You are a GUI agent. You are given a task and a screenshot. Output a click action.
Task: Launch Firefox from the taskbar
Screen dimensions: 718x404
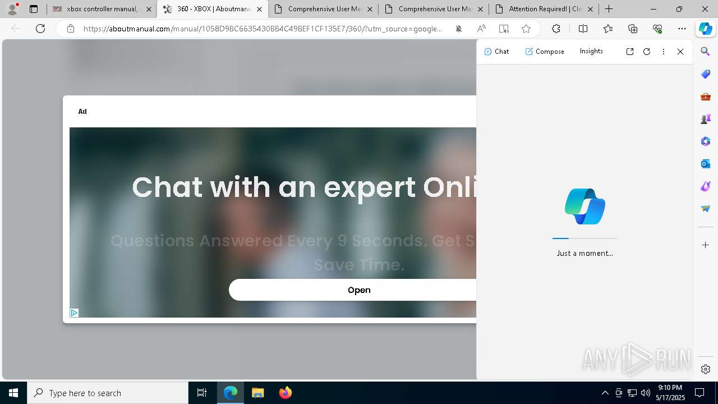[285, 393]
